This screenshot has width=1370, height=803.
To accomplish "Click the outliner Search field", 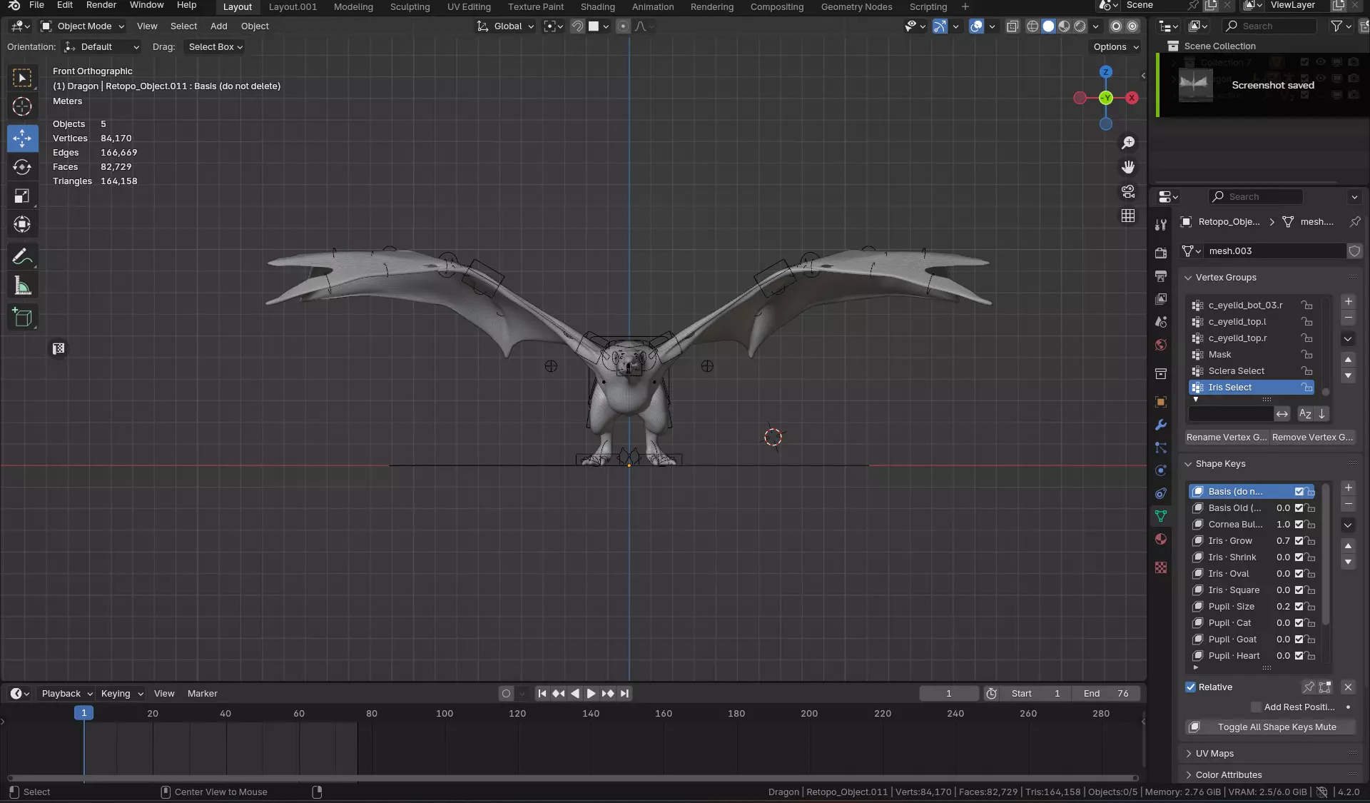I will pyautogui.click(x=1269, y=26).
